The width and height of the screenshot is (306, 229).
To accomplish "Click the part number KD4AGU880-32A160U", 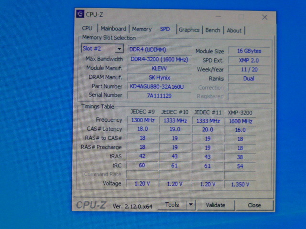I will point(160,87).
